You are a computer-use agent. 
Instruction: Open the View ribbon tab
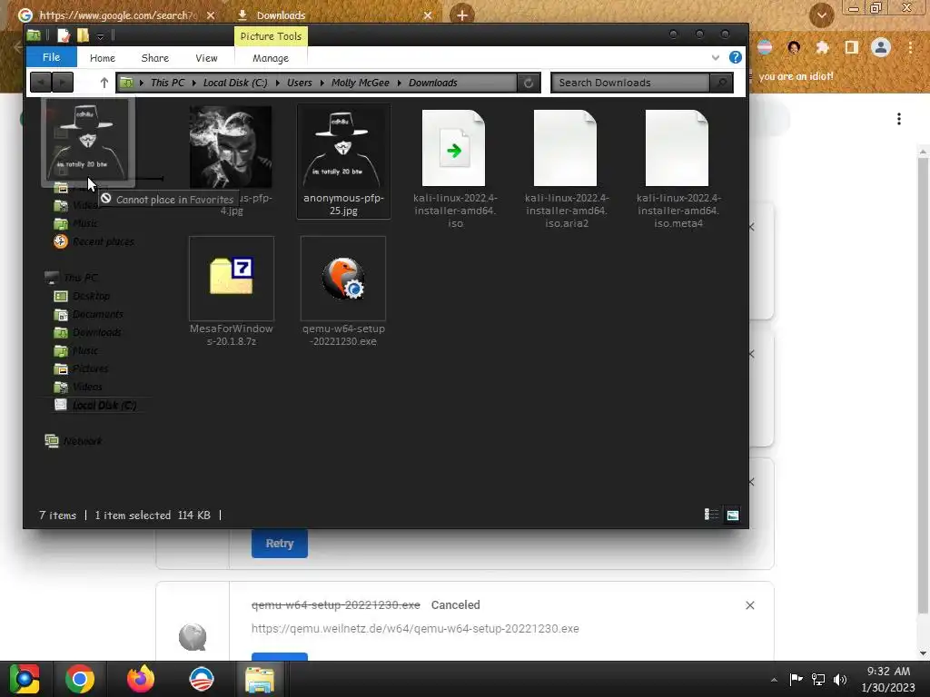(206, 58)
